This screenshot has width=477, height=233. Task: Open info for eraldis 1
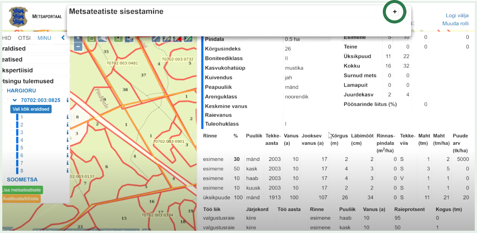click(x=67, y=116)
